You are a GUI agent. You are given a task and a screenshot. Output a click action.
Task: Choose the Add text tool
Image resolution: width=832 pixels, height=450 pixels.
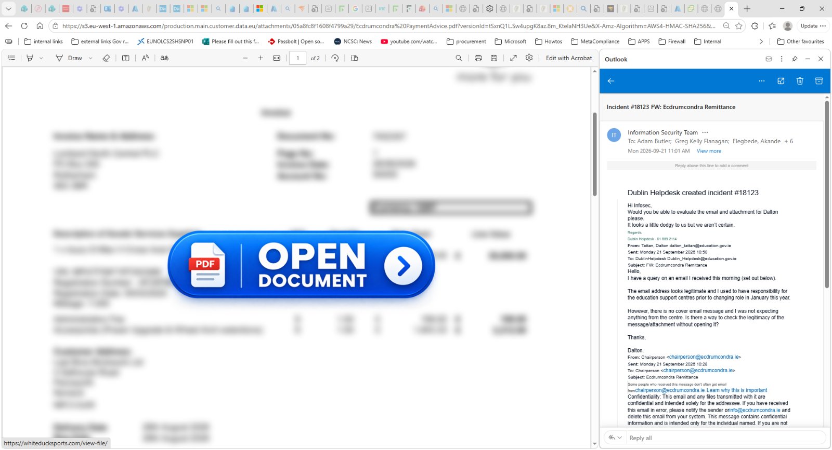pos(125,58)
